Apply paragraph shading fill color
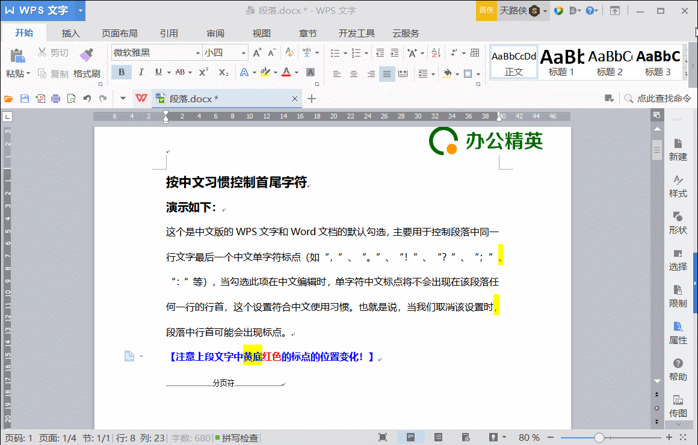 pyautogui.click(x=447, y=73)
